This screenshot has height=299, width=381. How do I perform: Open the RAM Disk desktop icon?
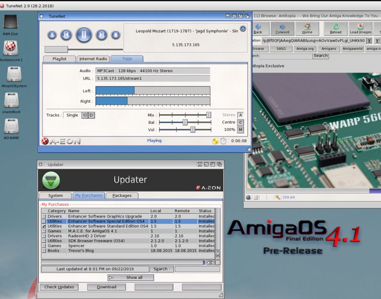click(x=11, y=22)
